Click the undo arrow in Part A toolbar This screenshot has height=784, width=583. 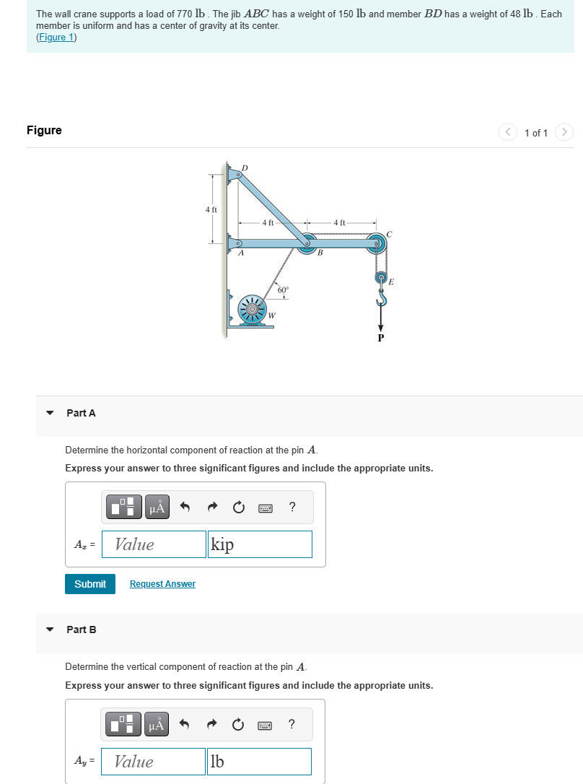(184, 507)
